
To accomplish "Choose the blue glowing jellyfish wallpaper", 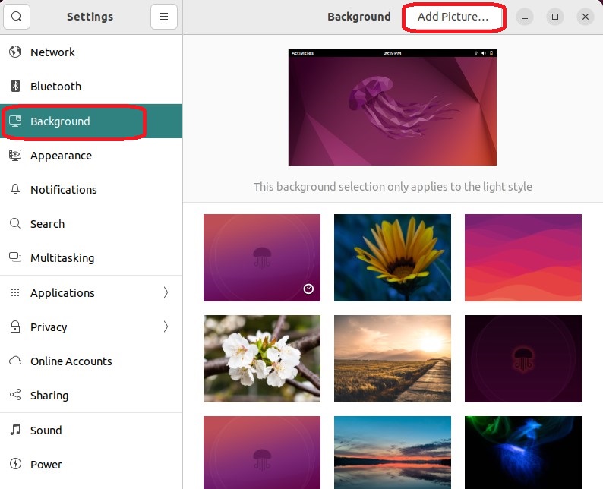I will click(x=523, y=452).
